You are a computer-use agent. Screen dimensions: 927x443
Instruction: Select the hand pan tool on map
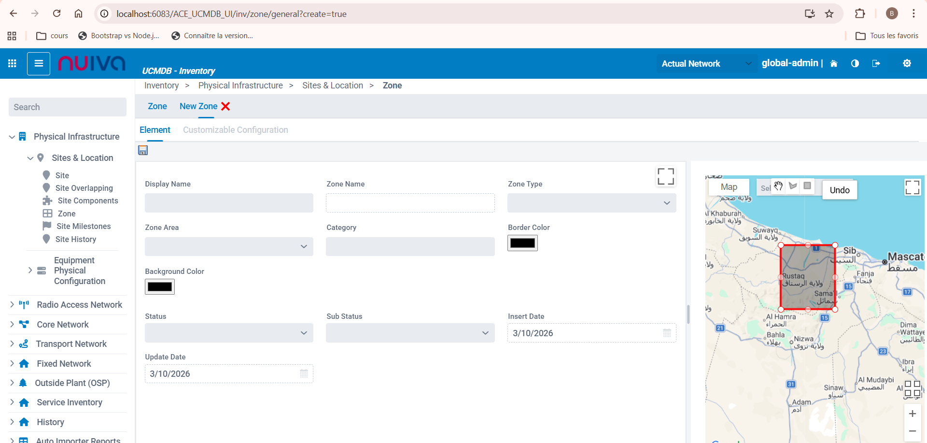pos(778,186)
